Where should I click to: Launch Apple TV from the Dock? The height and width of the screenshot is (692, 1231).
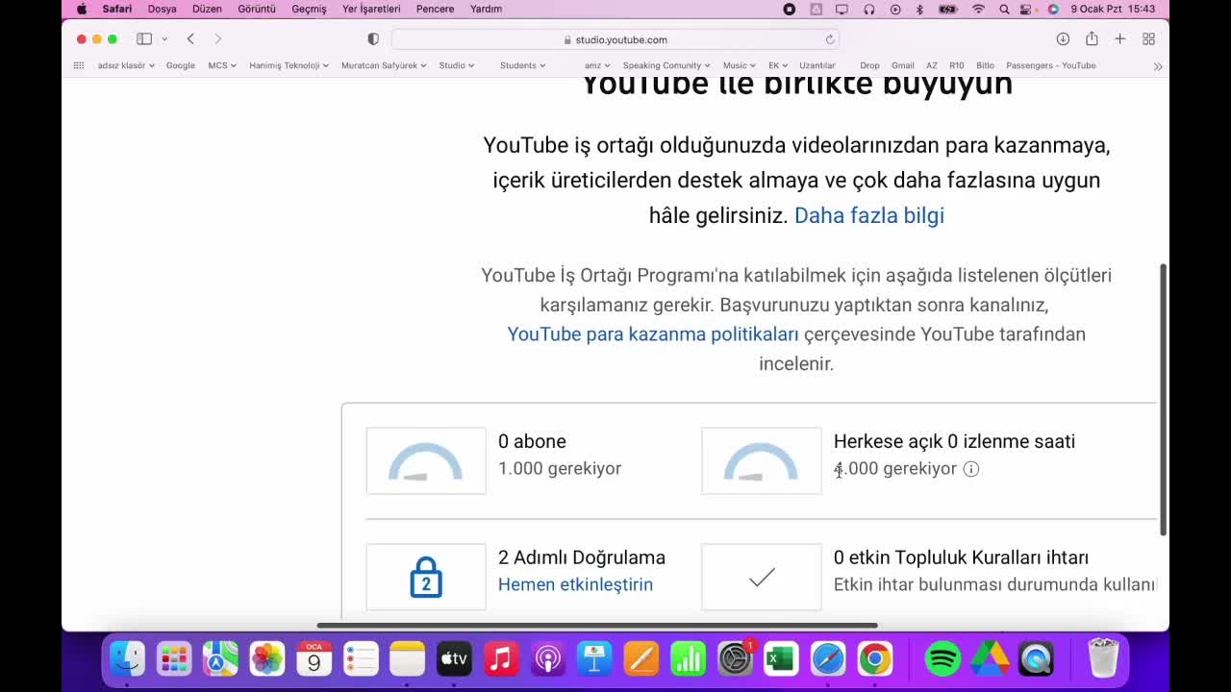[x=454, y=659]
